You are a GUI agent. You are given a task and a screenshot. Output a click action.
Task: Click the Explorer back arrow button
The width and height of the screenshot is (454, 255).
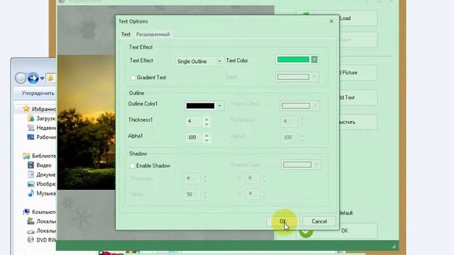[x=21, y=78]
